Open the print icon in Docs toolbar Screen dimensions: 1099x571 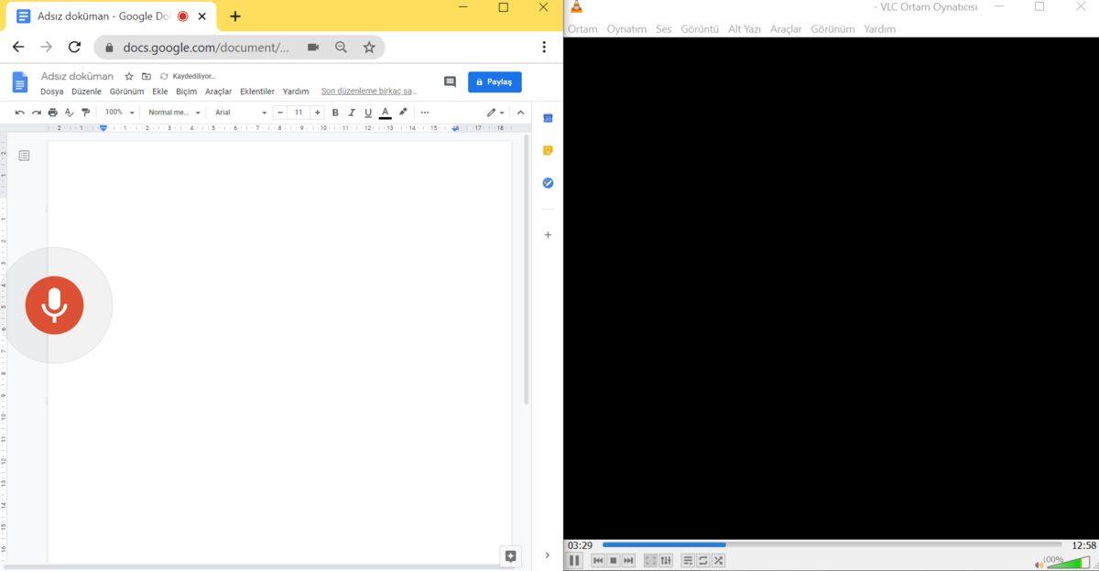pyautogui.click(x=52, y=112)
